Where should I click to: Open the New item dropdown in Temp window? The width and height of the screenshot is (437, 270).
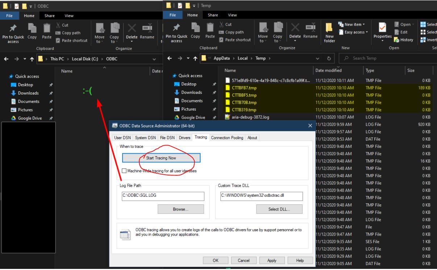(352, 24)
